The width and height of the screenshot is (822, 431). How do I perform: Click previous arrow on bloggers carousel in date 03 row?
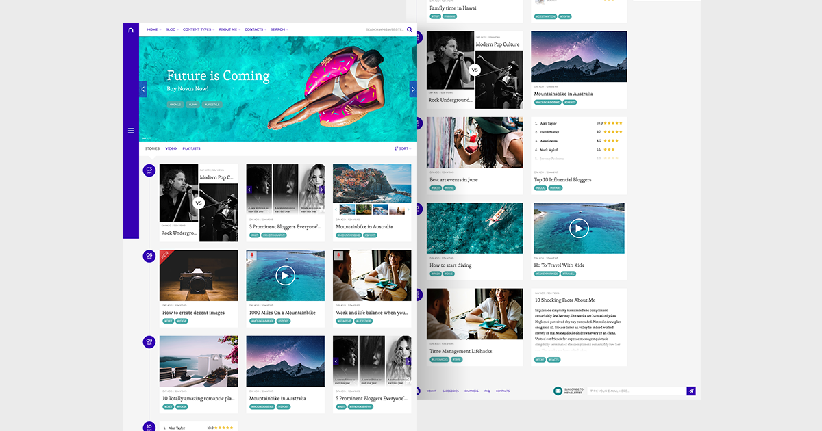pos(249,190)
